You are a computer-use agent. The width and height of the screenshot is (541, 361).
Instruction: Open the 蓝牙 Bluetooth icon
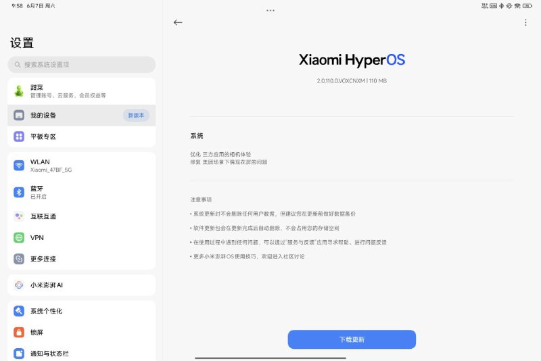tap(19, 192)
